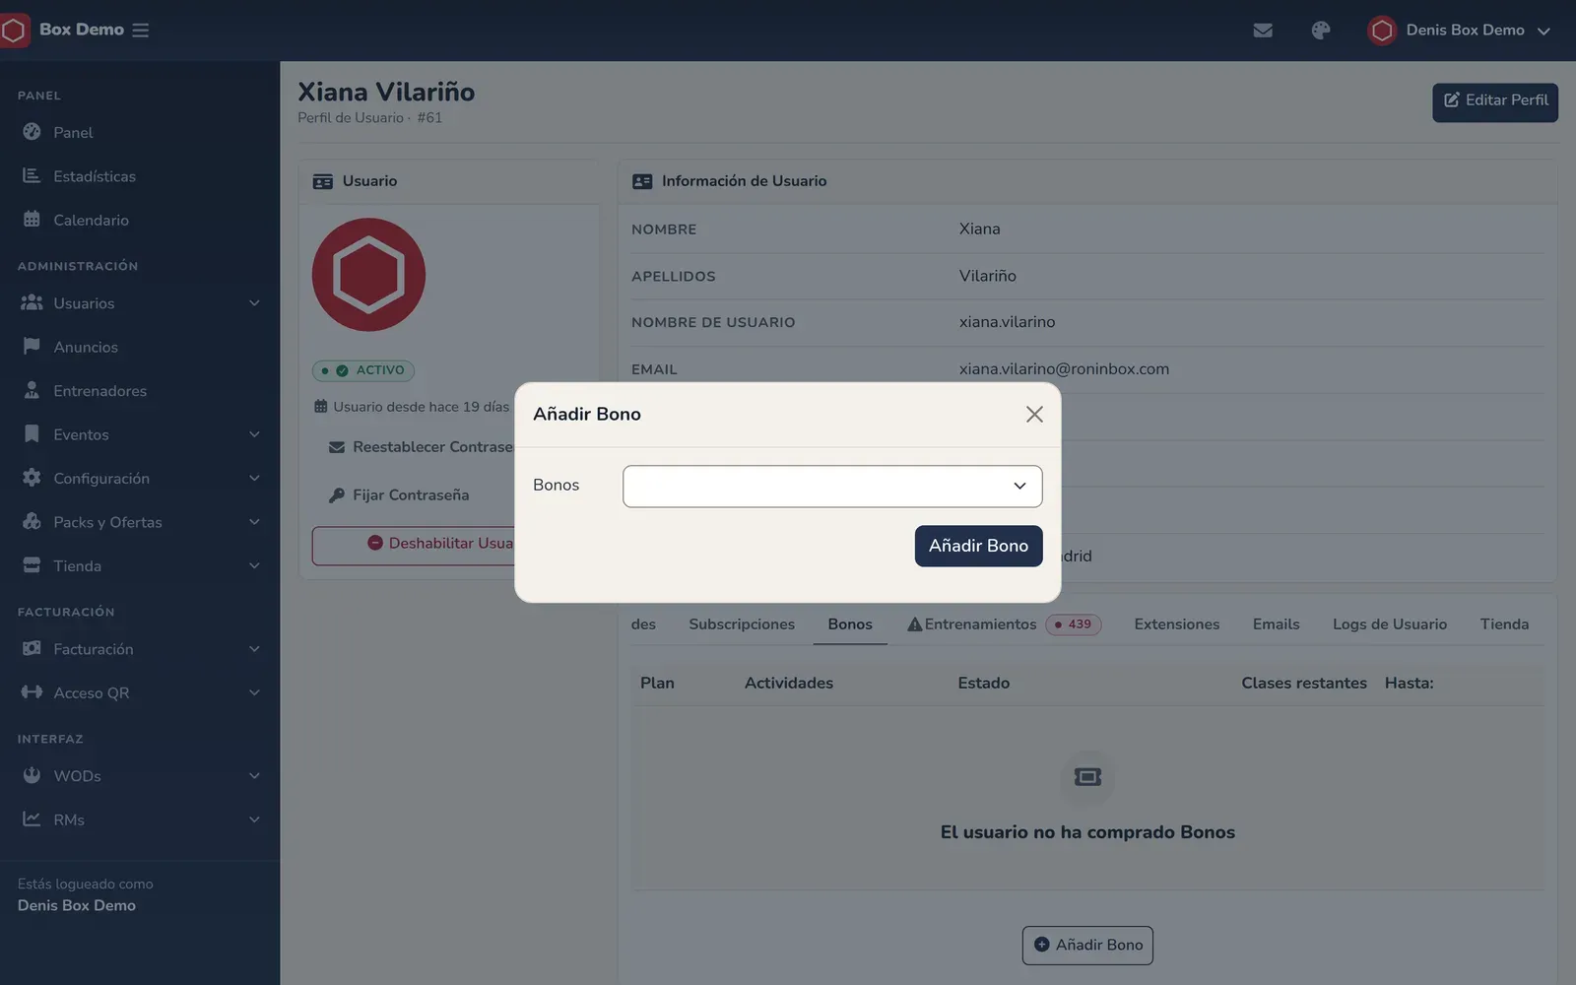This screenshot has width=1576, height=985.
Task: Expand the Facturación sidebar chevron
Action: coord(254,649)
